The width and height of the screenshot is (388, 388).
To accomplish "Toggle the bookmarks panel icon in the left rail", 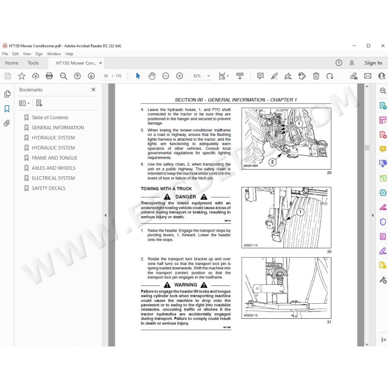I will click(7, 109).
